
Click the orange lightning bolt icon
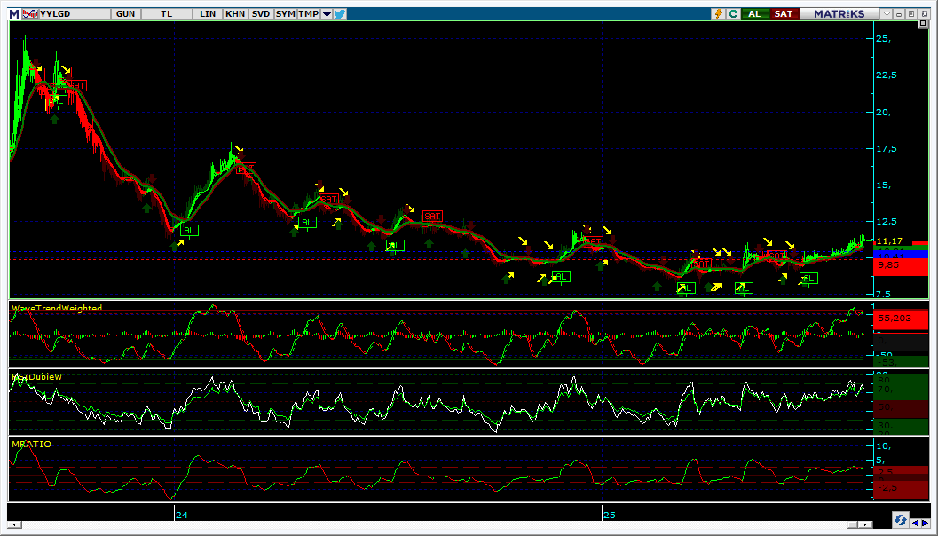(721, 14)
